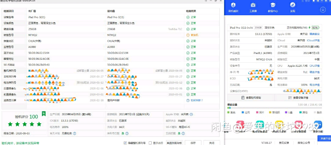The width and height of the screenshot is (331, 145).
Task: Click the 报告日期：2020-09-03 text
Action: 17,133
